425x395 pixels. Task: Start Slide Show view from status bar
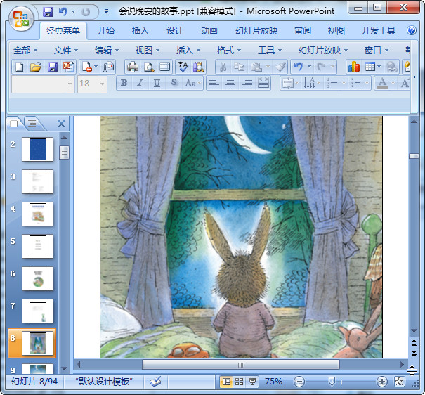(252, 382)
